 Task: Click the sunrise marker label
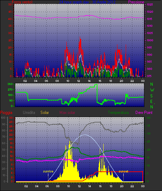48,171
